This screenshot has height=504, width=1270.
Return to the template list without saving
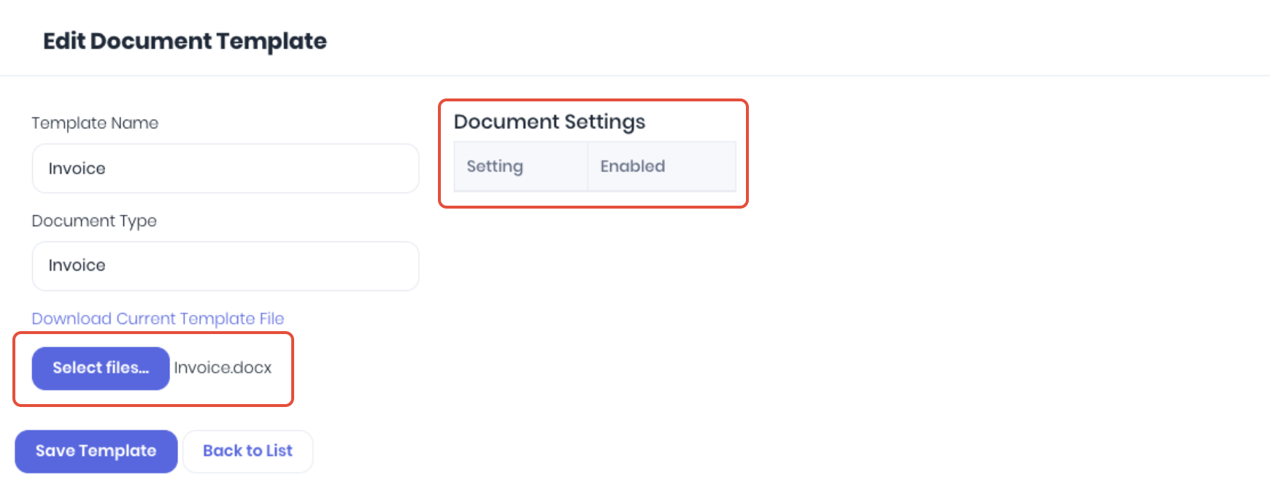247,451
